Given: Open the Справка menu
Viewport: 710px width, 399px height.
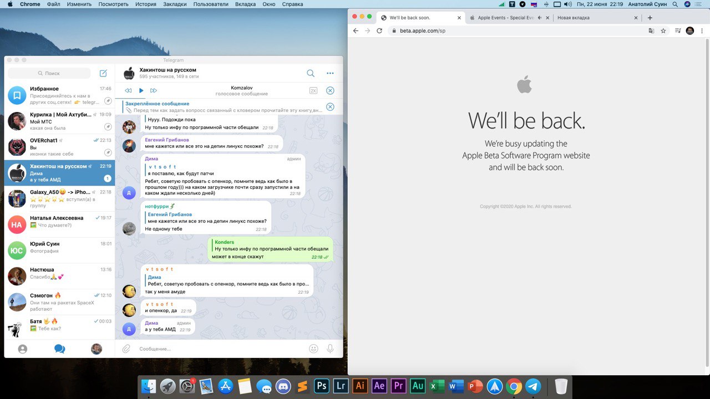Looking at the screenshot, I should point(292,4).
